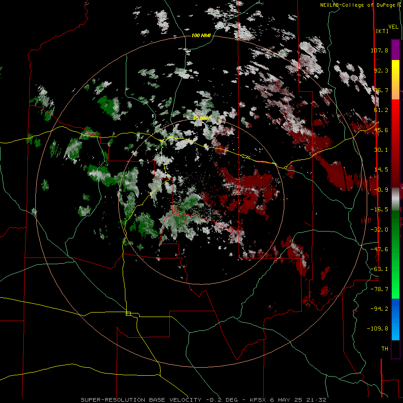Click the TH threshold label
403x403 pixels.
click(x=385, y=349)
